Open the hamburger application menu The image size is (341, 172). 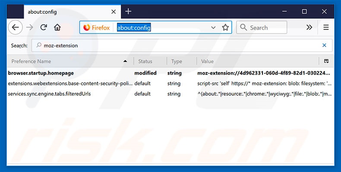(326, 27)
